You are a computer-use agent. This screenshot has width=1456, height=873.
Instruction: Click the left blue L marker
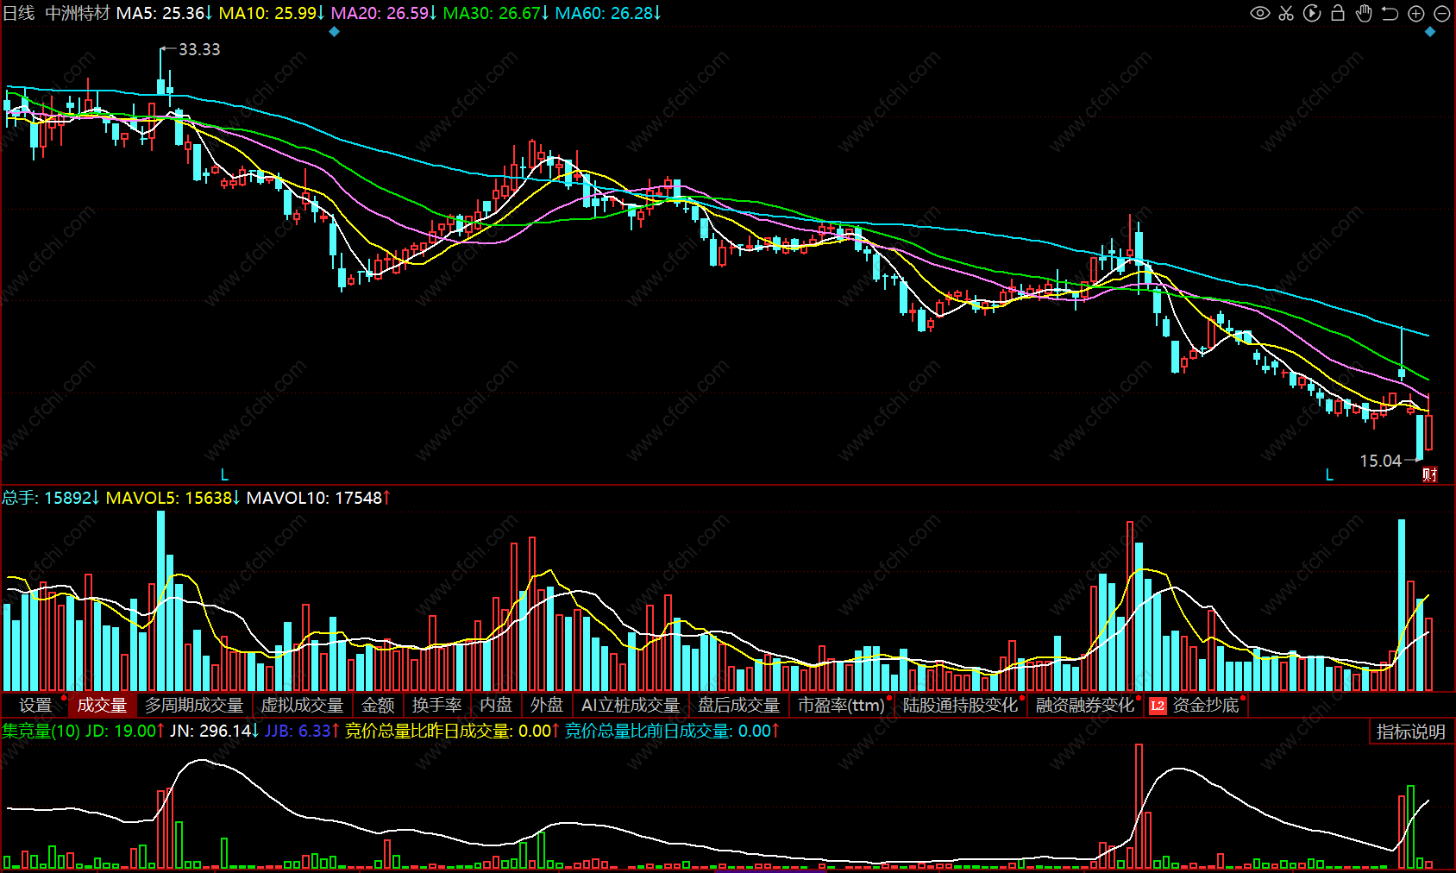[224, 475]
